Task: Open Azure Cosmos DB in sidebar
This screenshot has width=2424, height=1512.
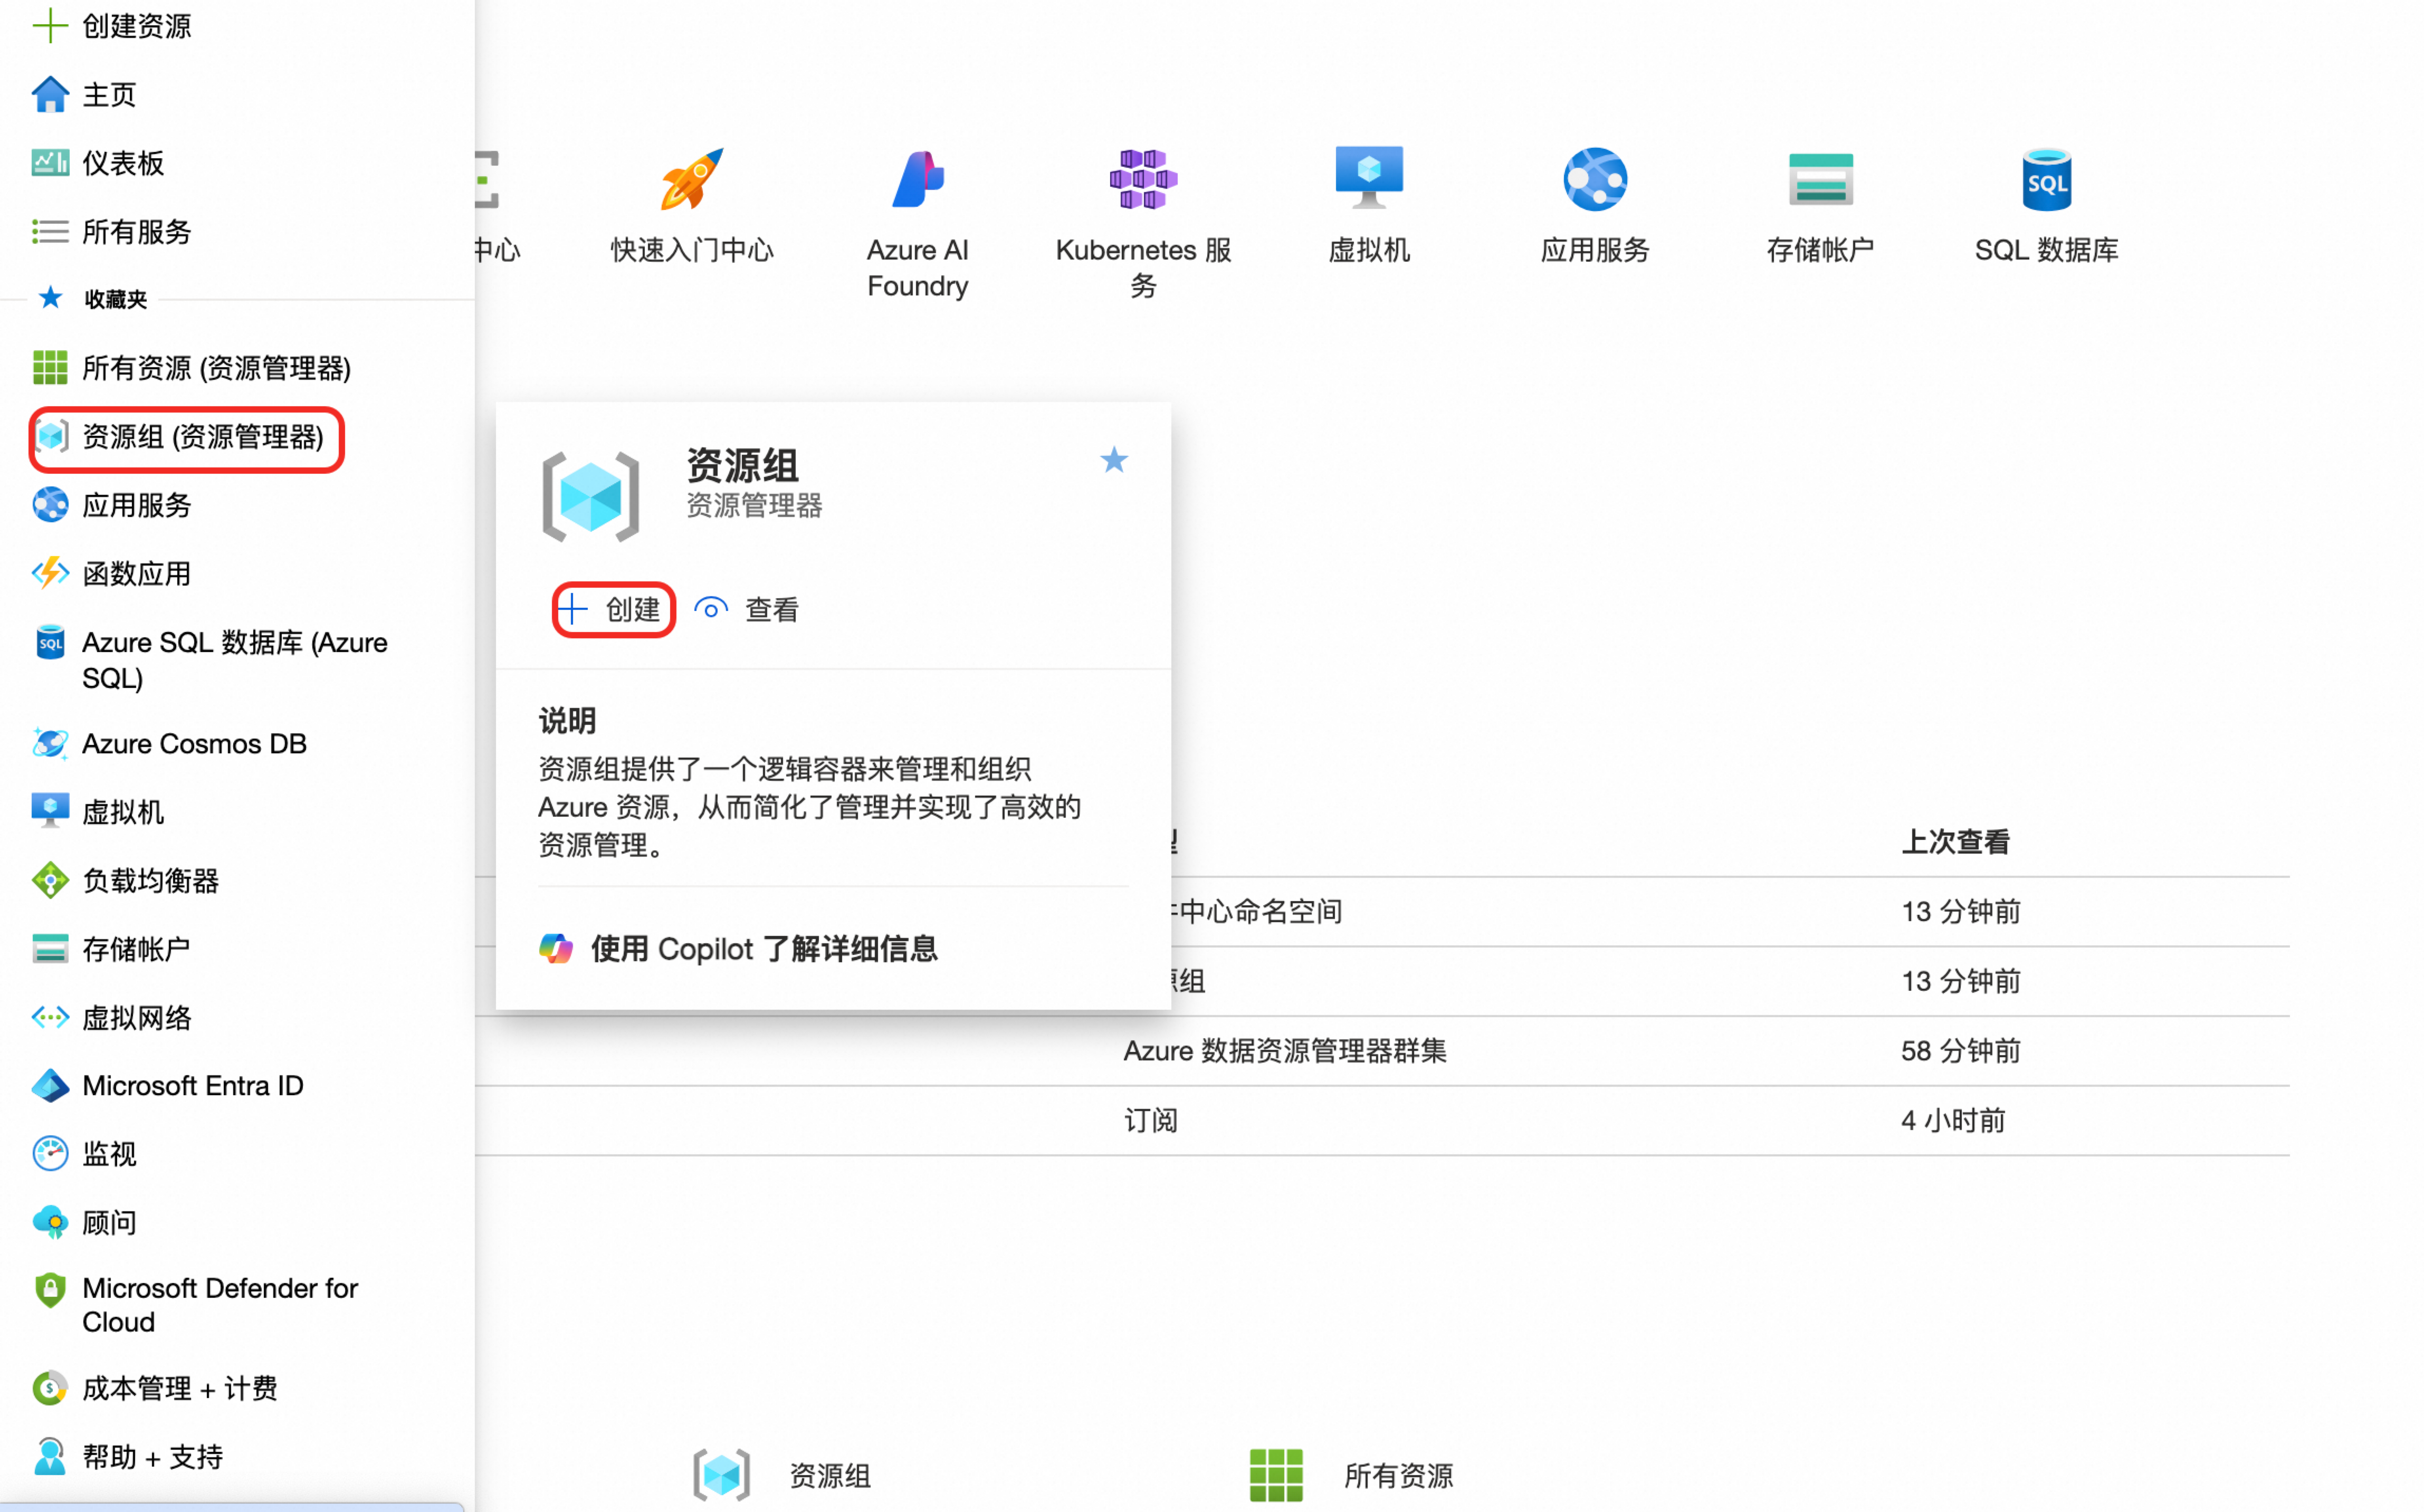Action: click(x=194, y=744)
